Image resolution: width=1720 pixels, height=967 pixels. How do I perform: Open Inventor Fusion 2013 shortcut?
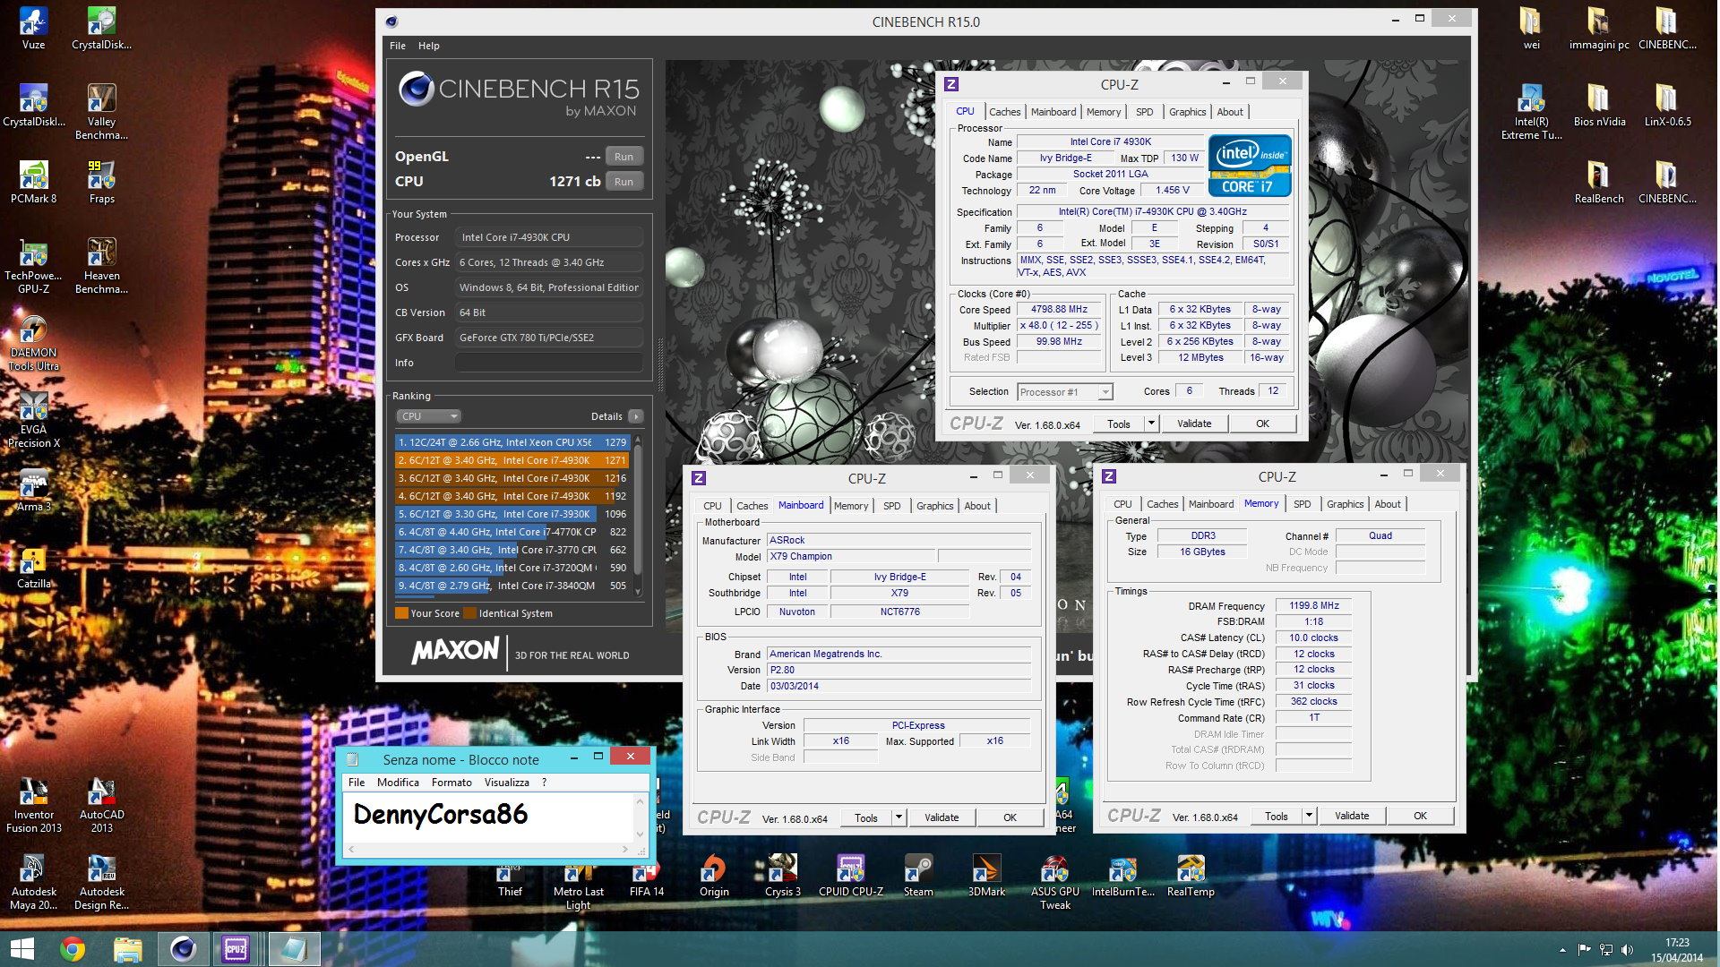33,805
